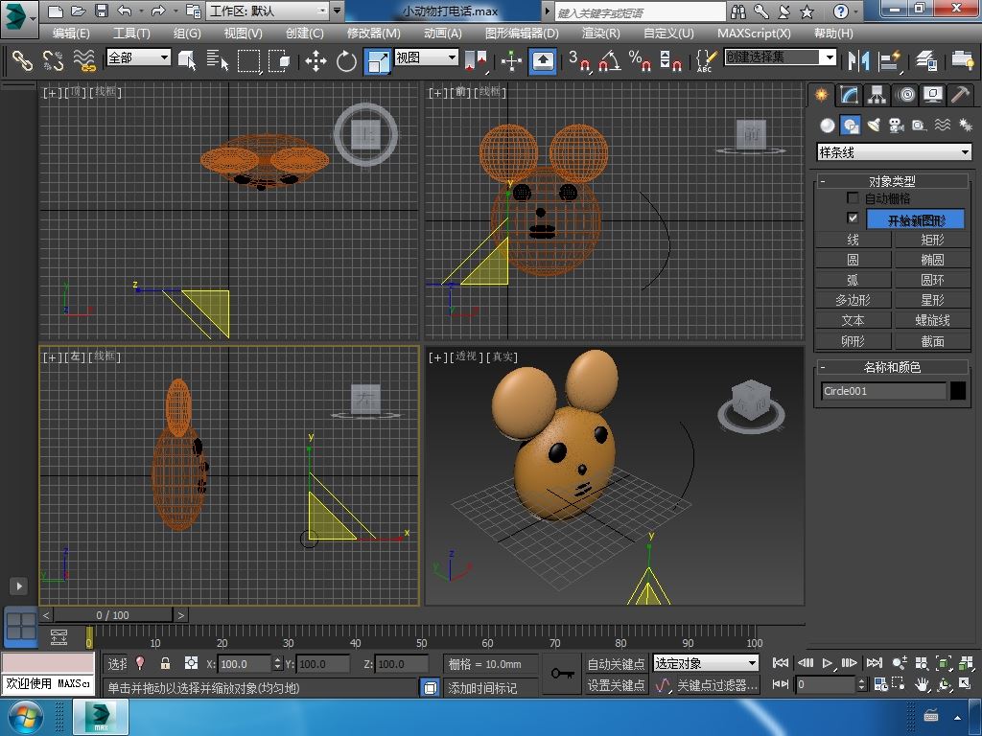The image size is (982, 736).
Task: Click the 线 shape button
Action: 853,240
